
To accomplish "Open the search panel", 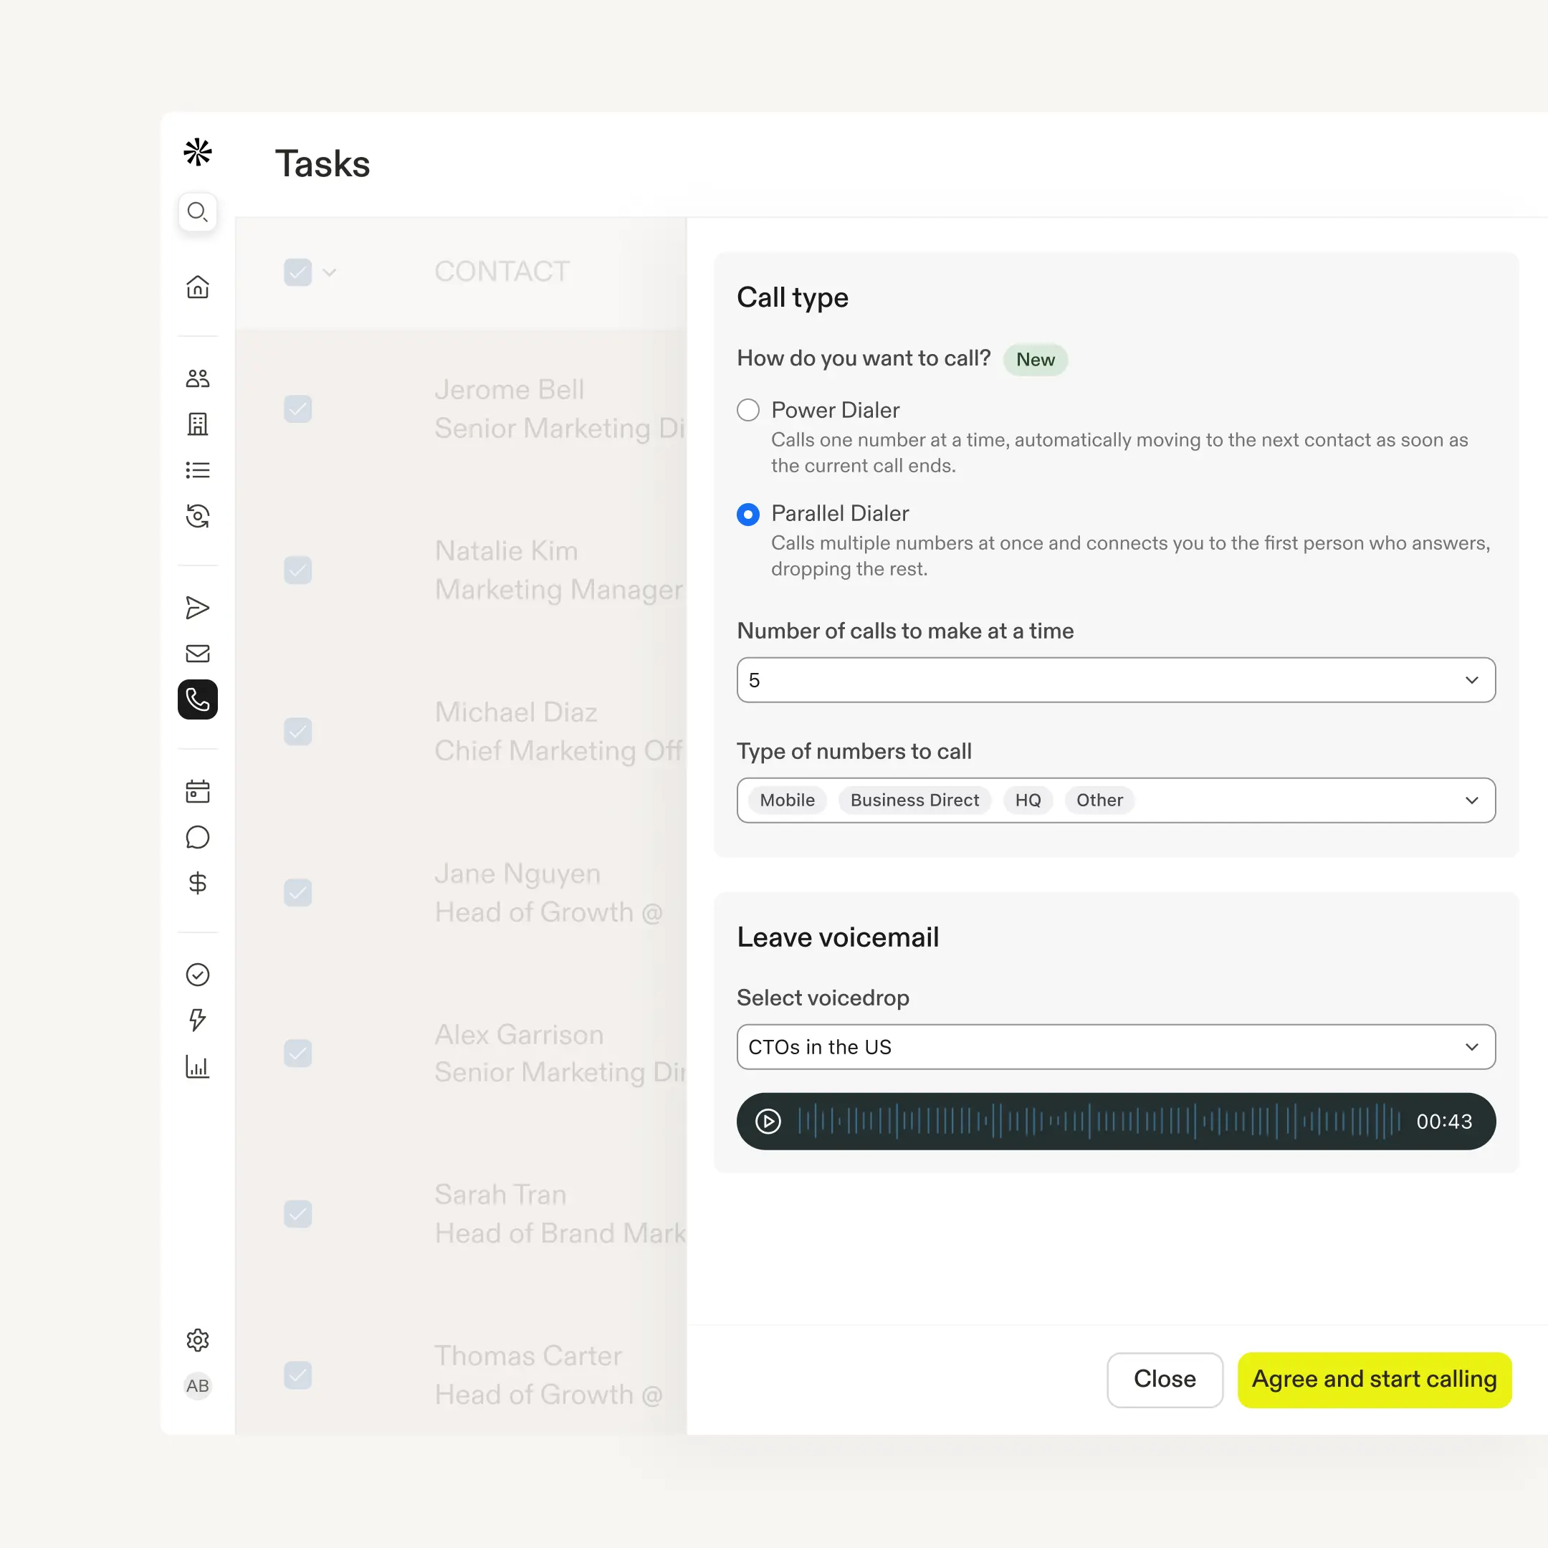I will coord(197,212).
